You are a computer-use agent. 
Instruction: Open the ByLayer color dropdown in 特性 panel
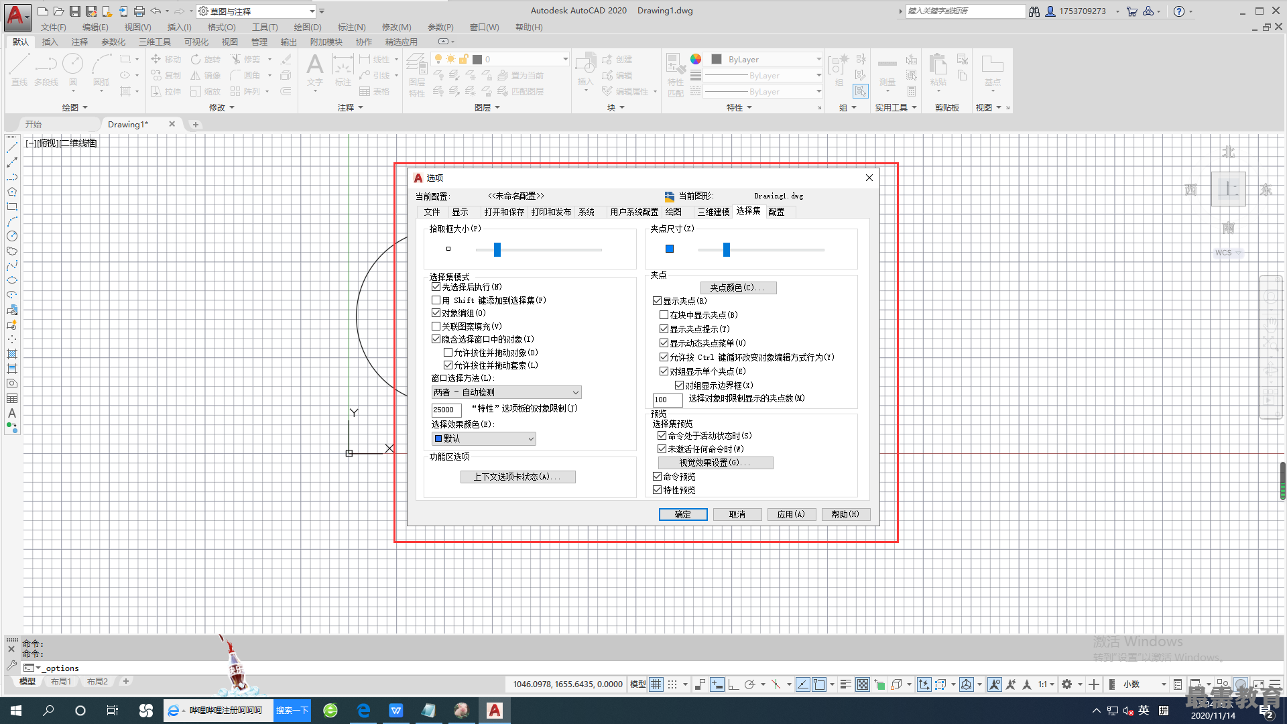pyautogui.click(x=765, y=59)
